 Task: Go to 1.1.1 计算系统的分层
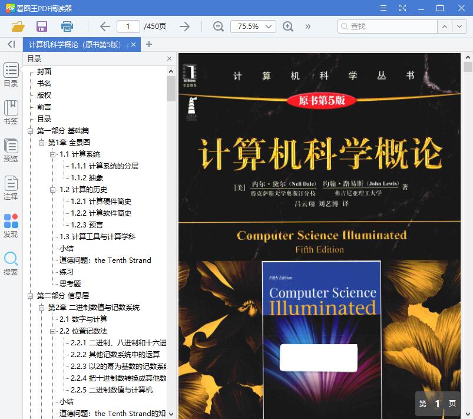(105, 166)
